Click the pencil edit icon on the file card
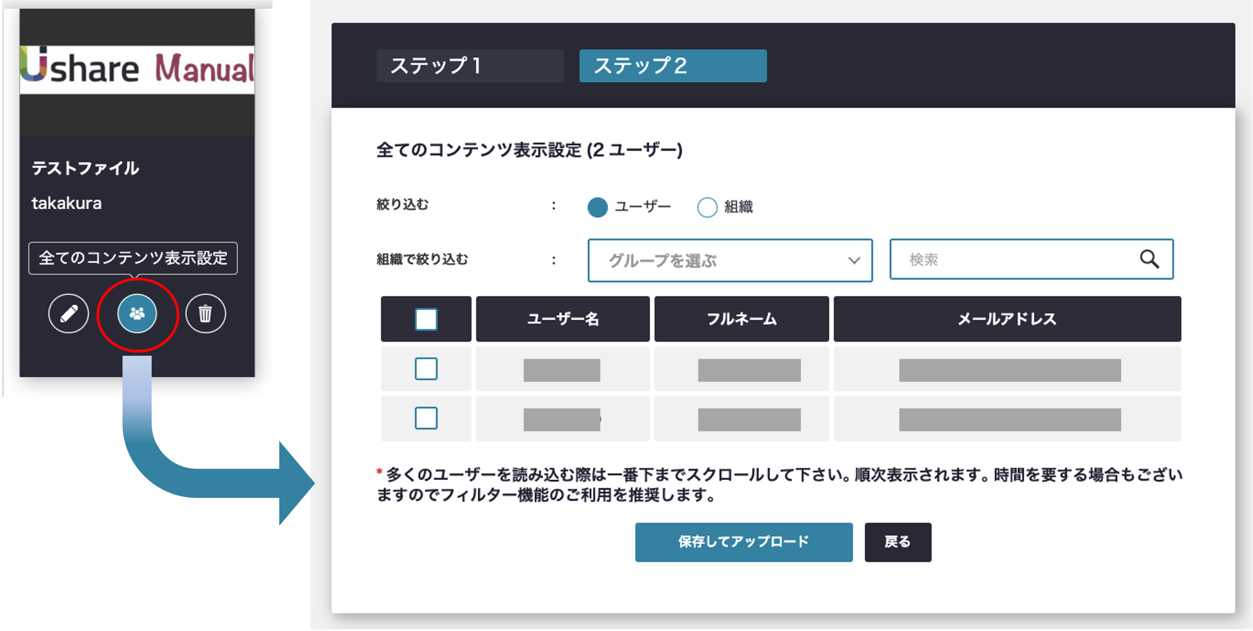 pos(69,314)
